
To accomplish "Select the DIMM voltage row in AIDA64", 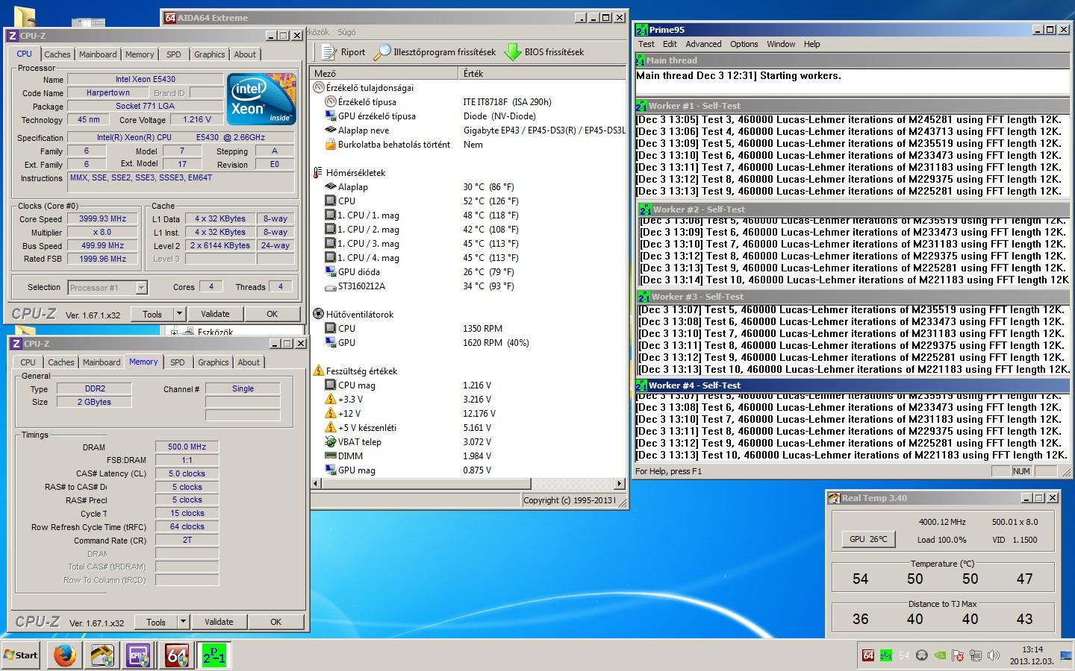I will coord(468,456).
